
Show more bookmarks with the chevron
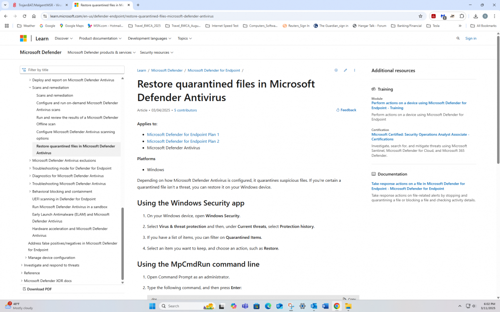[460, 26]
